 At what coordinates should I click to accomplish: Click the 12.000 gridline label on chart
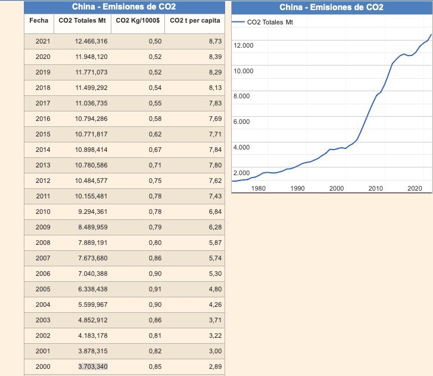tap(244, 46)
